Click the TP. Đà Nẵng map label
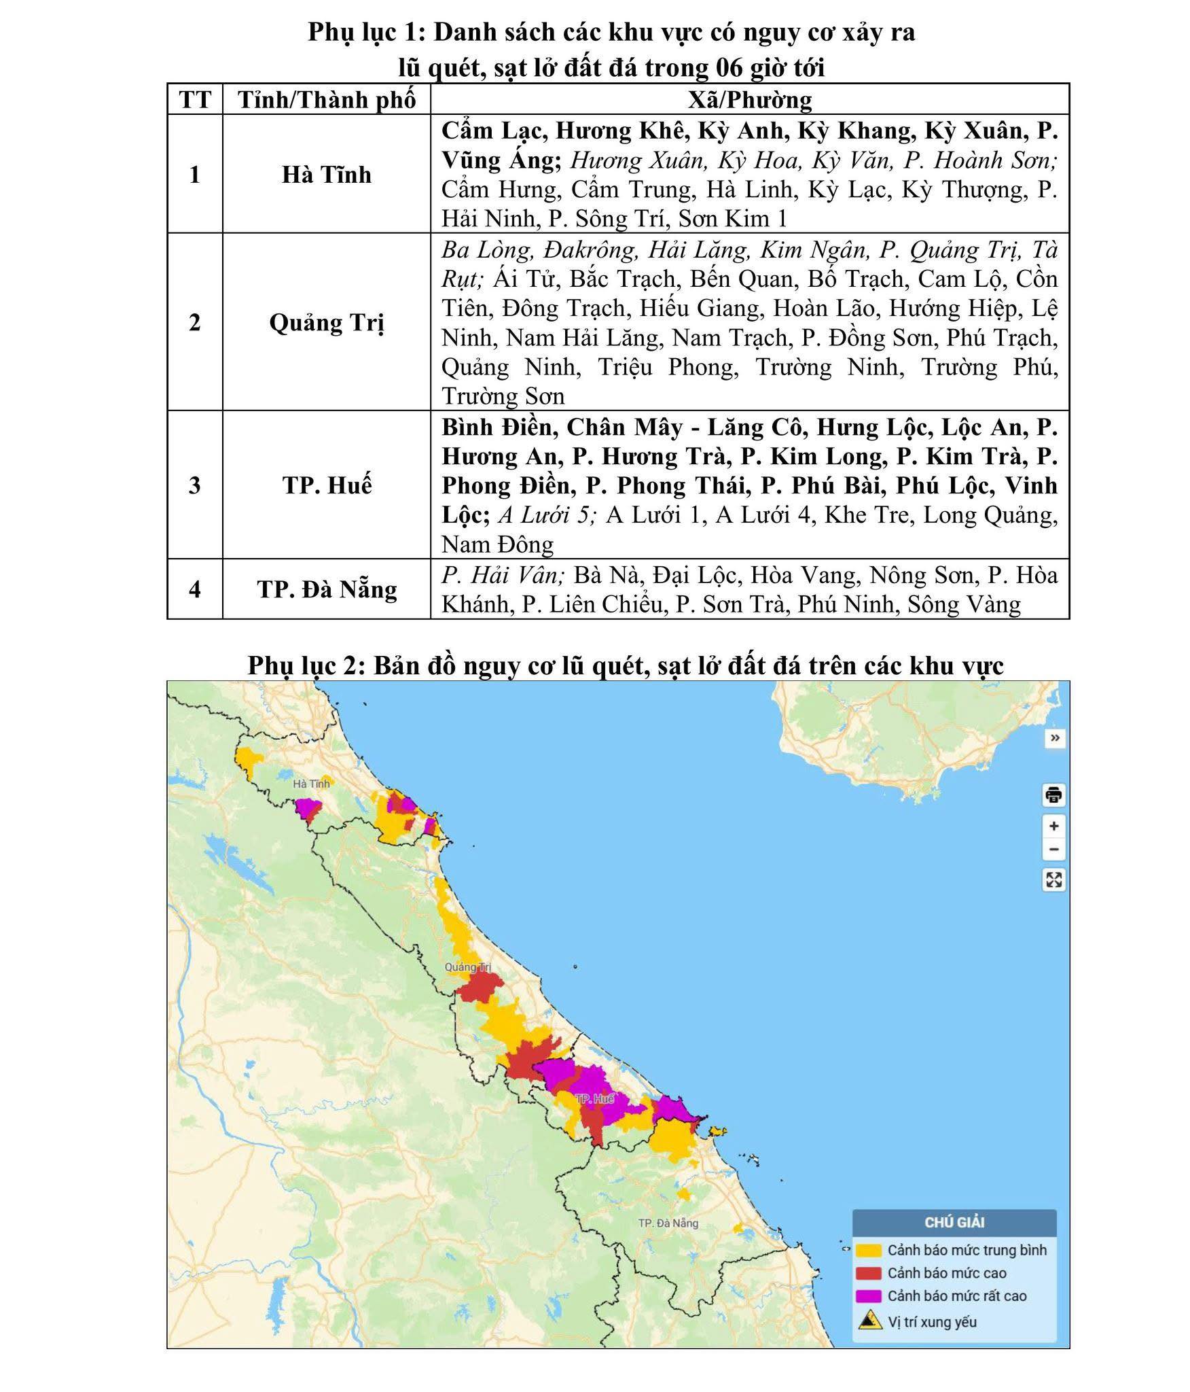Screen dimensions: 1190x1392 coord(668,1223)
